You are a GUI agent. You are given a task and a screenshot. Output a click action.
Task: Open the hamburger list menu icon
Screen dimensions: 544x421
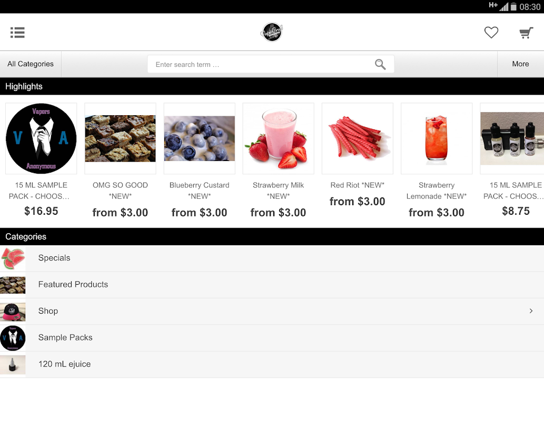[17, 32]
